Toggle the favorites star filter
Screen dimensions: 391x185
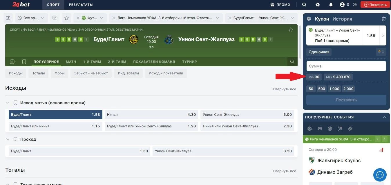66,18
